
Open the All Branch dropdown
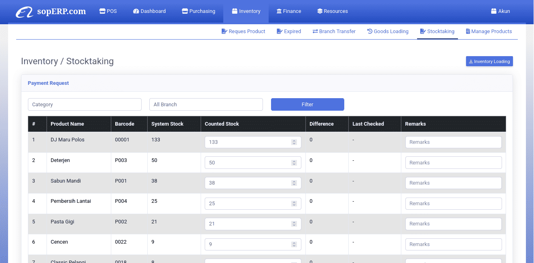pyautogui.click(x=206, y=105)
